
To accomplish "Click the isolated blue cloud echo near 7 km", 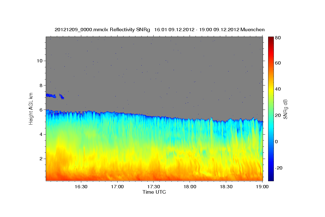I will click(x=55, y=96).
